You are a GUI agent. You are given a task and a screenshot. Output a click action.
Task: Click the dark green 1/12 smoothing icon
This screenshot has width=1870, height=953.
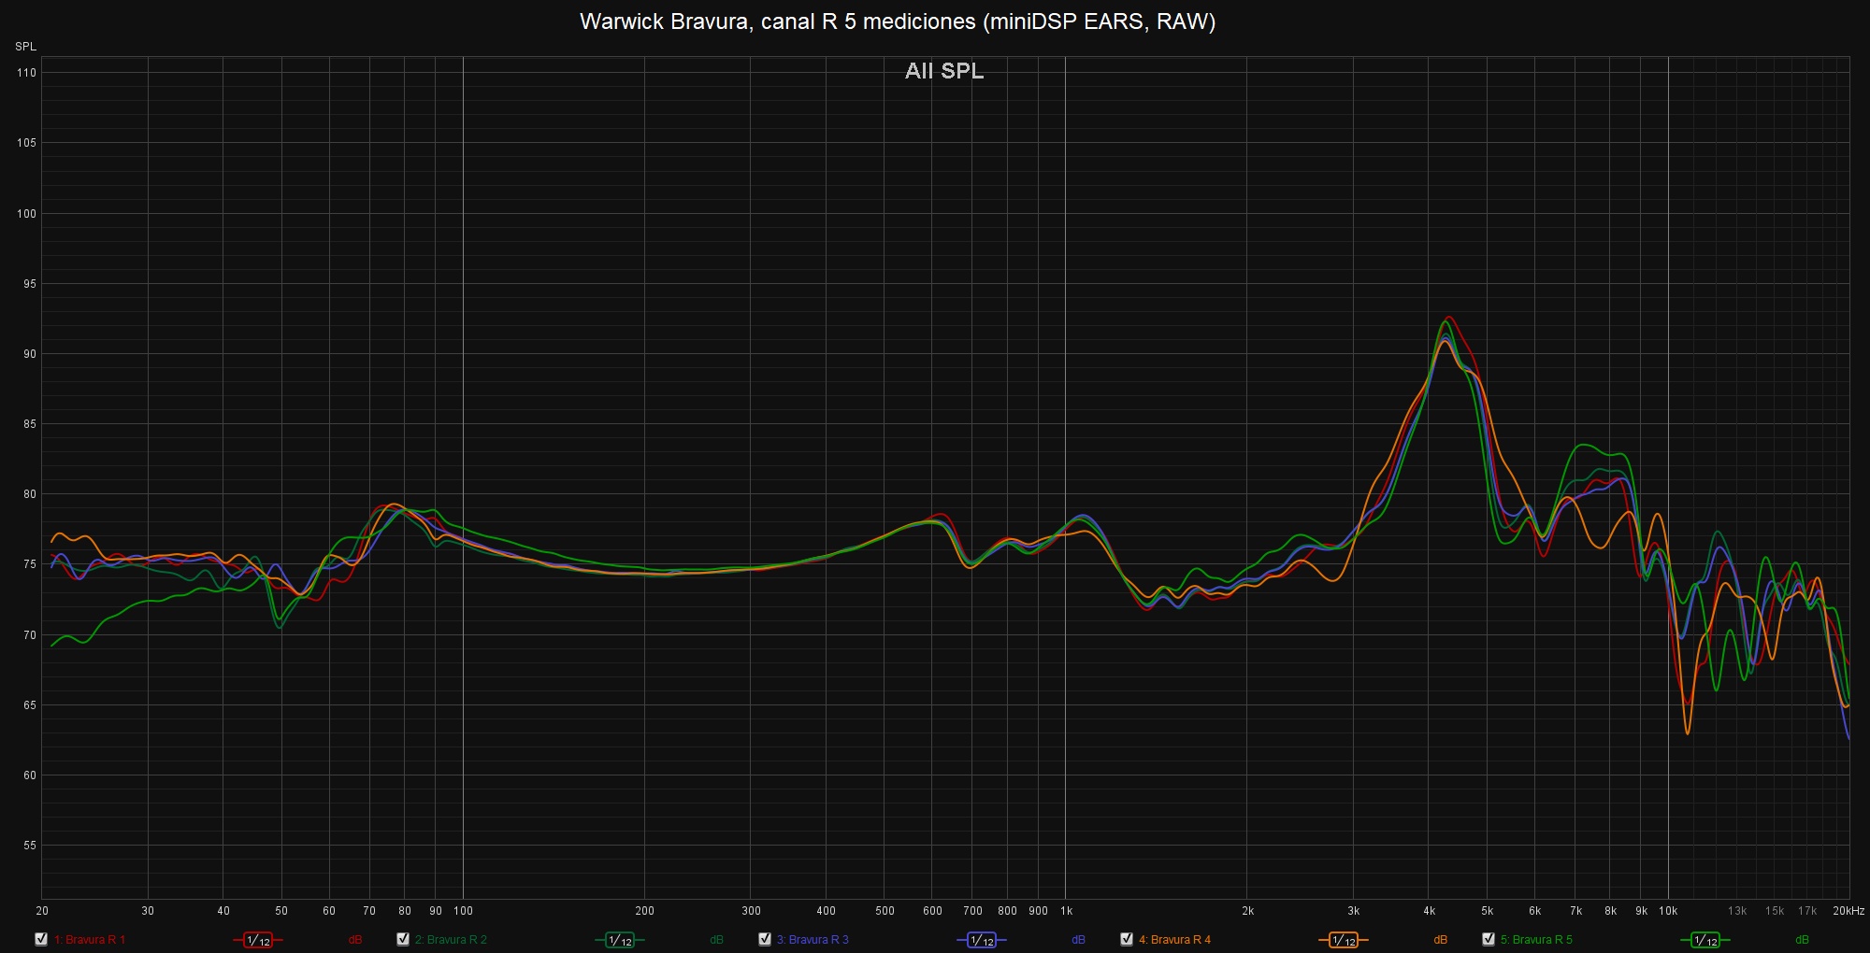pyautogui.click(x=620, y=940)
